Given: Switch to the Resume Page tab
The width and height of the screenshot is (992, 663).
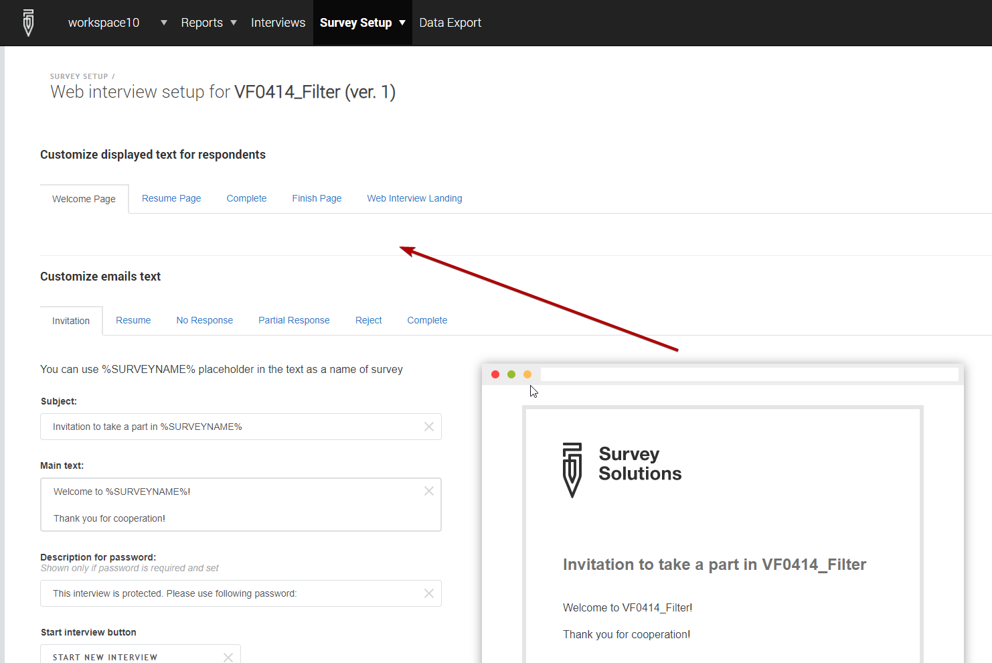Looking at the screenshot, I should tap(171, 198).
